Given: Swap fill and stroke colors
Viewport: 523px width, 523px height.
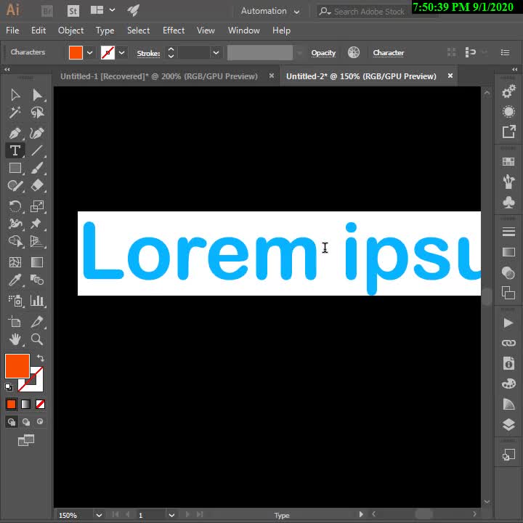Looking at the screenshot, I should tap(41, 358).
